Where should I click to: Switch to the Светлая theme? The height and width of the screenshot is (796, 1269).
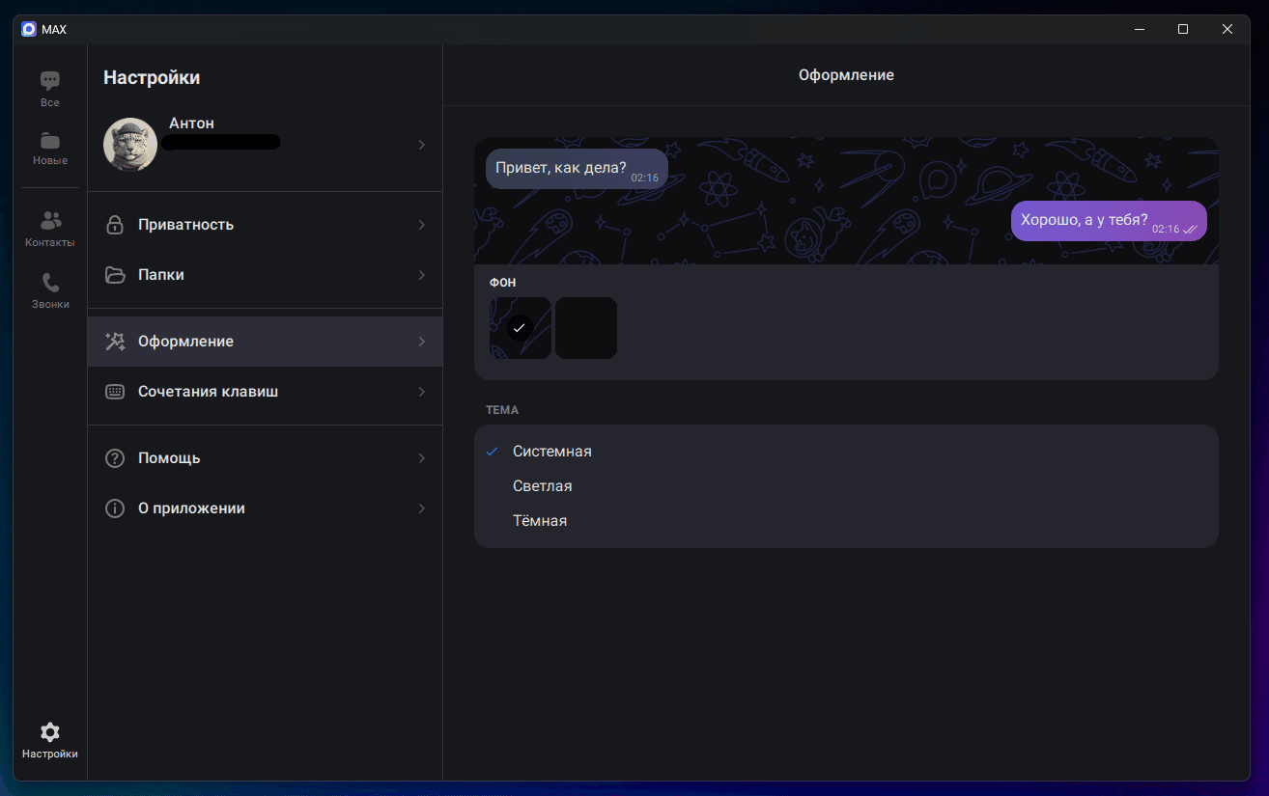pyautogui.click(x=542, y=486)
